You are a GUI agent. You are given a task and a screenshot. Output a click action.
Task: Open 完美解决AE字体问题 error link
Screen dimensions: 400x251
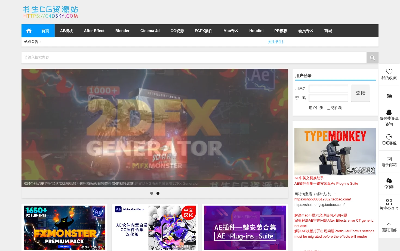coord(334,223)
